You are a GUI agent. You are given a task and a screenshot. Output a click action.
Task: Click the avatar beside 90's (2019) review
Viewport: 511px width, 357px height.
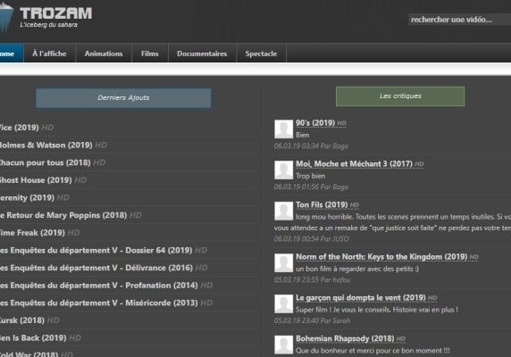coord(283,129)
